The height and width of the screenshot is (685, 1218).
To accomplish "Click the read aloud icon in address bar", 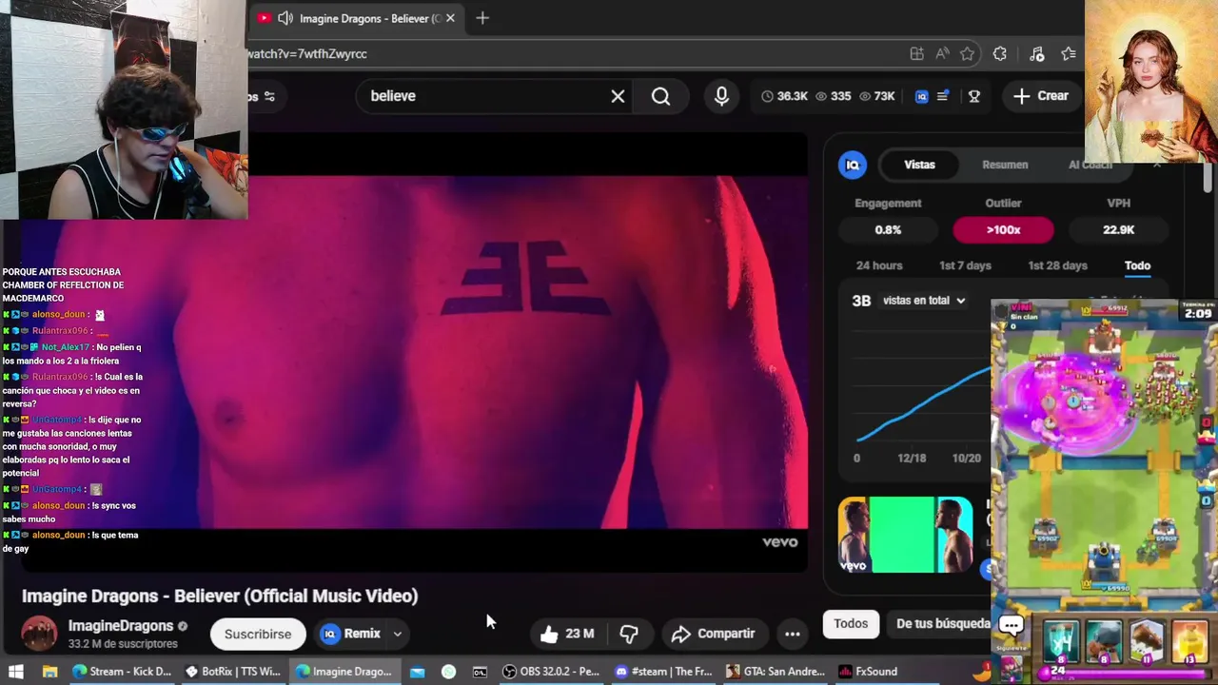I will tap(942, 54).
